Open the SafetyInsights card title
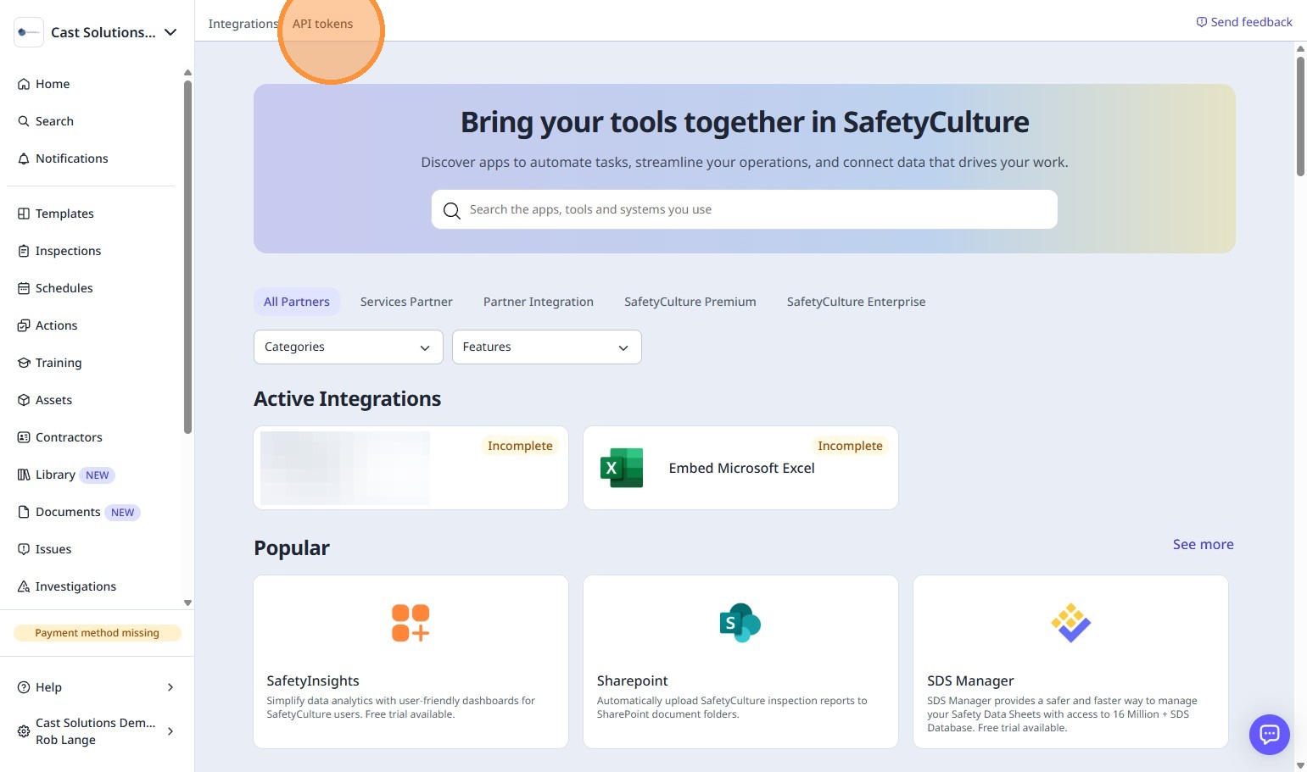The height and width of the screenshot is (772, 1307). point(313,680)
